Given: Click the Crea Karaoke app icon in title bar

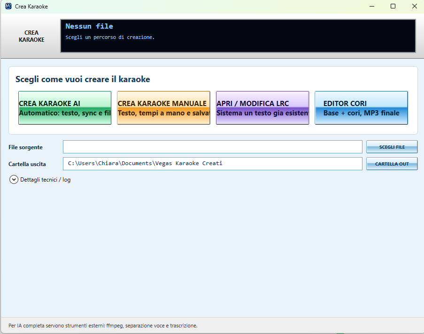Looking at the screenshot, I should tap(8, 6).
